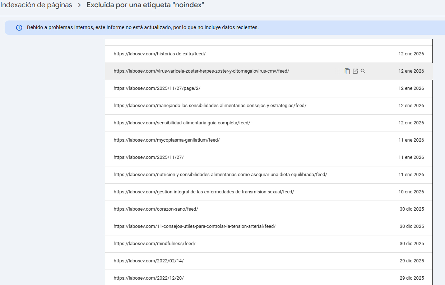Select the manejando-las-sensibilidades-alimentarias feed row
The height and width of the screenshot is (285, 445).
pos(269,106)
